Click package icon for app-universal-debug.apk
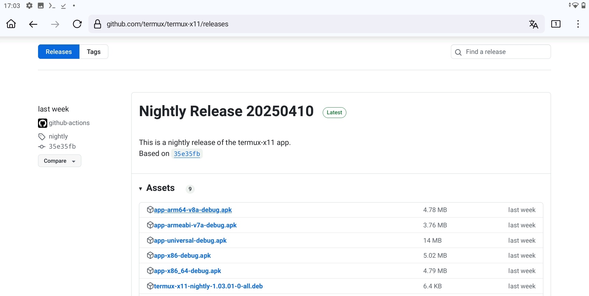 coord(150,240)
